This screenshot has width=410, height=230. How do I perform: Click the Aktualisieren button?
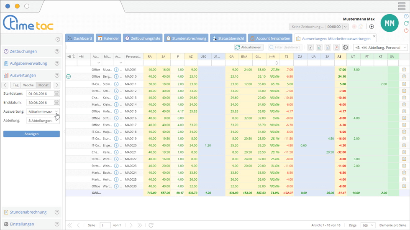[249, 48]
